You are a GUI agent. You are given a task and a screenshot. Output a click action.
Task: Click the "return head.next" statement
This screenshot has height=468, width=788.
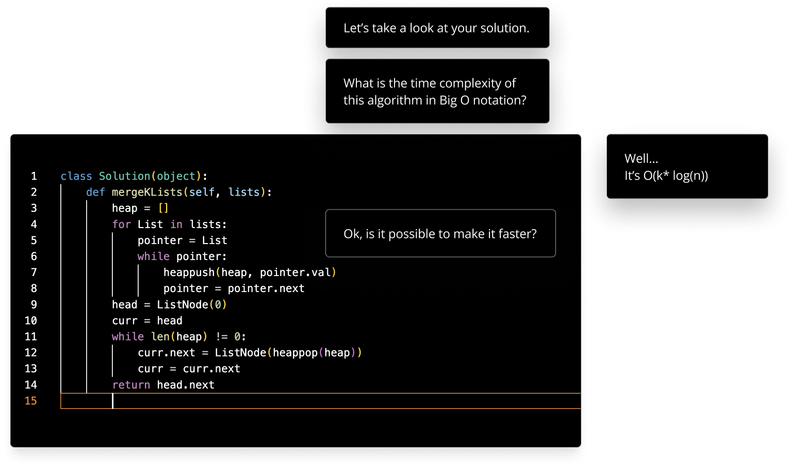[163, 385]
